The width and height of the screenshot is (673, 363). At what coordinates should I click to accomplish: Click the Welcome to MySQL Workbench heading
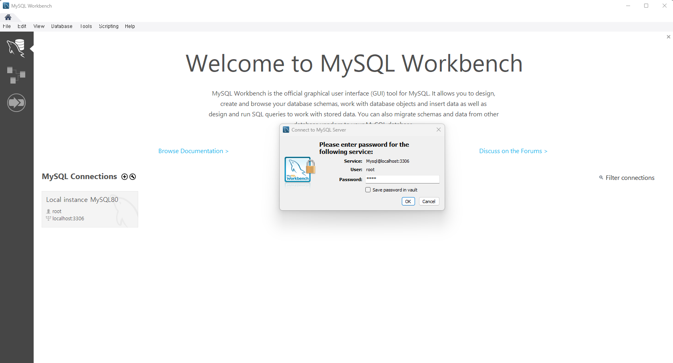(x=354, y=64)
